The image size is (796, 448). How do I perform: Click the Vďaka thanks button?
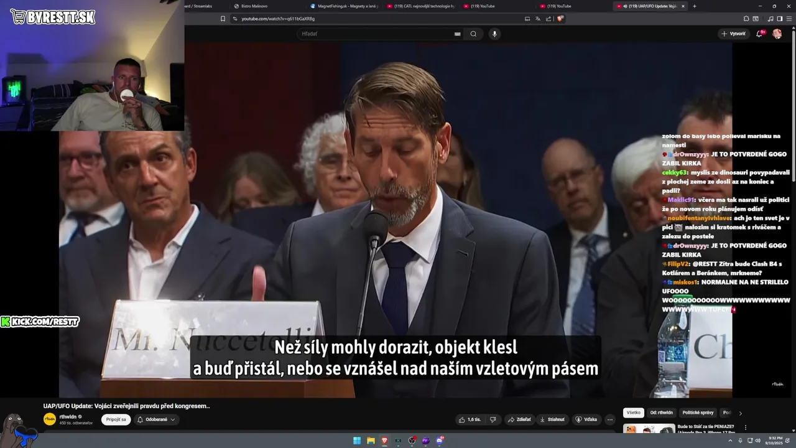click(x=587, y=419)
